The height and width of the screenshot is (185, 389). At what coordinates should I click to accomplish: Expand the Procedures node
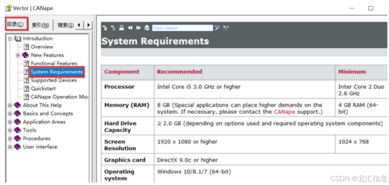tap(10, 139)
